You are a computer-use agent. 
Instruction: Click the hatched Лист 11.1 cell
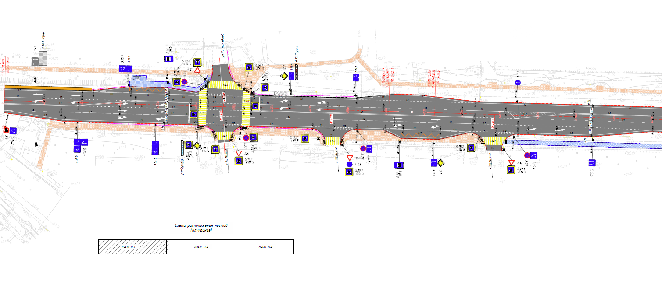[x=133, y=247]
